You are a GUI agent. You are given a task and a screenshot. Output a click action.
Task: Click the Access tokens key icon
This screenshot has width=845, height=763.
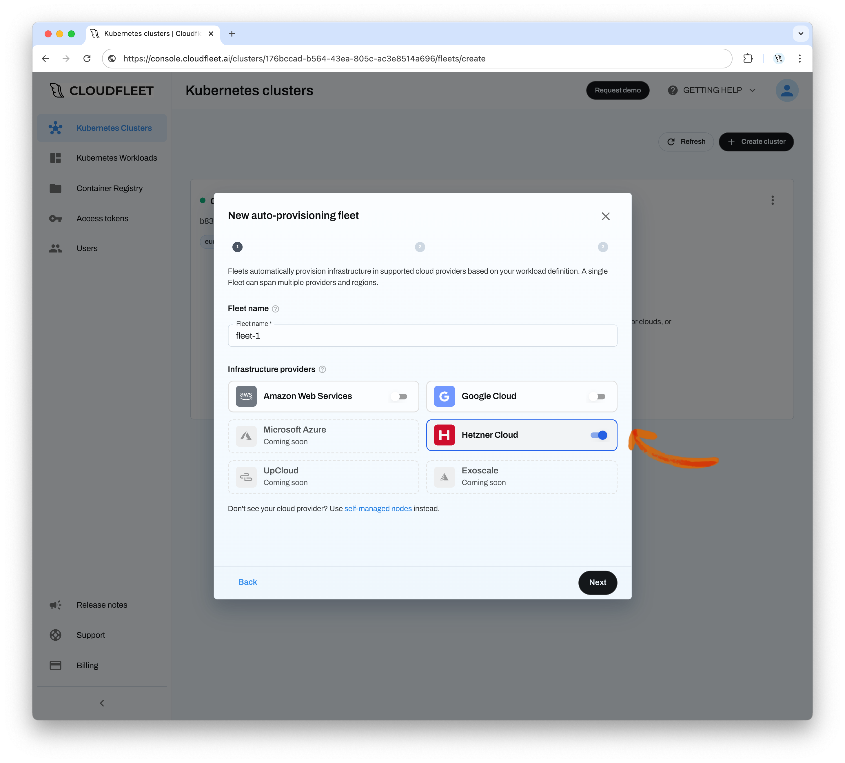[x=55, y=218]
